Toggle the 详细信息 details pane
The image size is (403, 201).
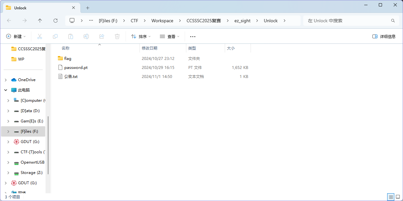pyautogui.click(x=384, y=36)
